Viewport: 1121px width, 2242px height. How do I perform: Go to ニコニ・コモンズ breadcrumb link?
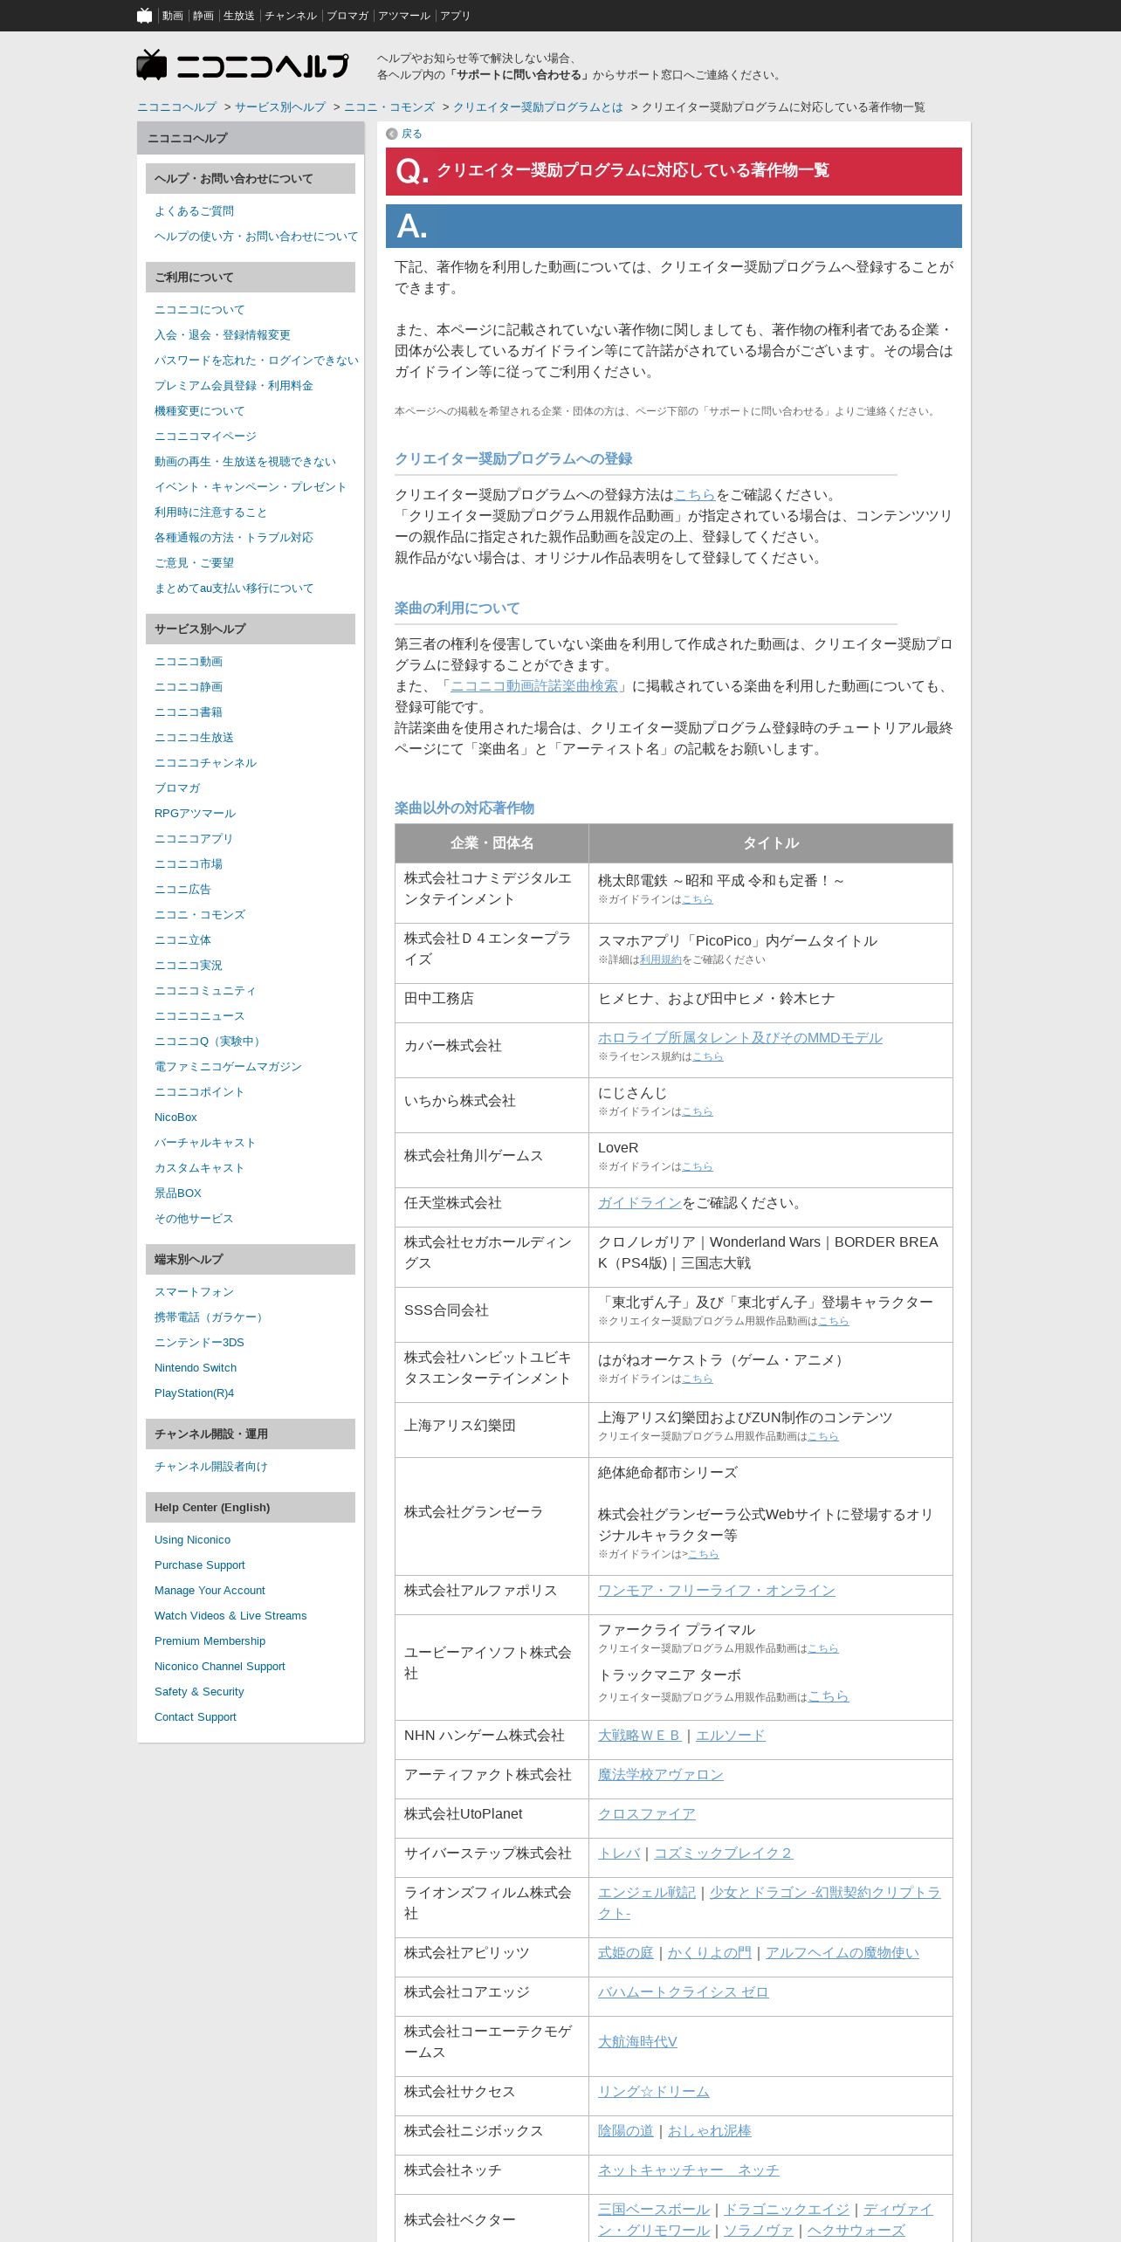(389, 107)
